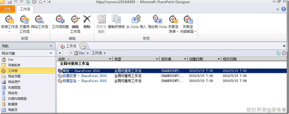289x114 pixels.
Task: Click 从 Visio 导入
Action: pos(136,22)
